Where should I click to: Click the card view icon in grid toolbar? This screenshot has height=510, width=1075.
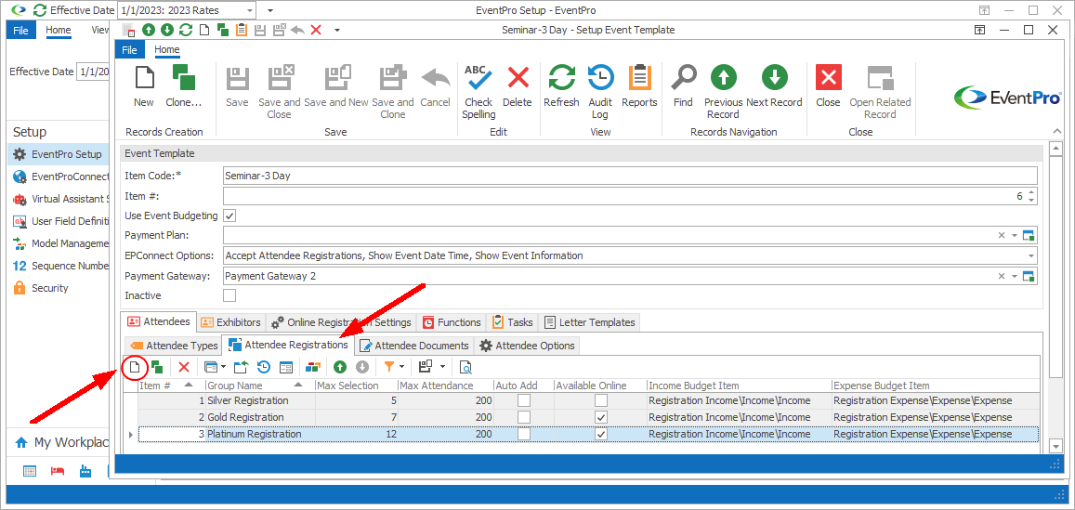tap(286, 367)
